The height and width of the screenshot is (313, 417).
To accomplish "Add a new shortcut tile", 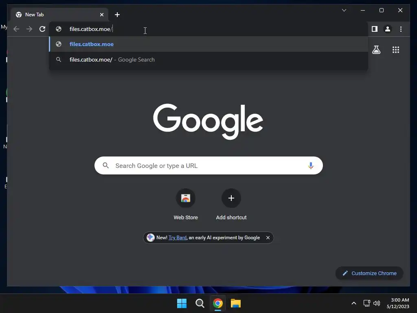I will coord(231,205).
